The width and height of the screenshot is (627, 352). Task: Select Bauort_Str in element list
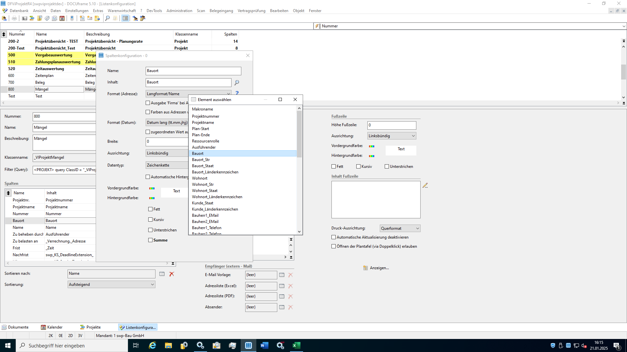242,160
